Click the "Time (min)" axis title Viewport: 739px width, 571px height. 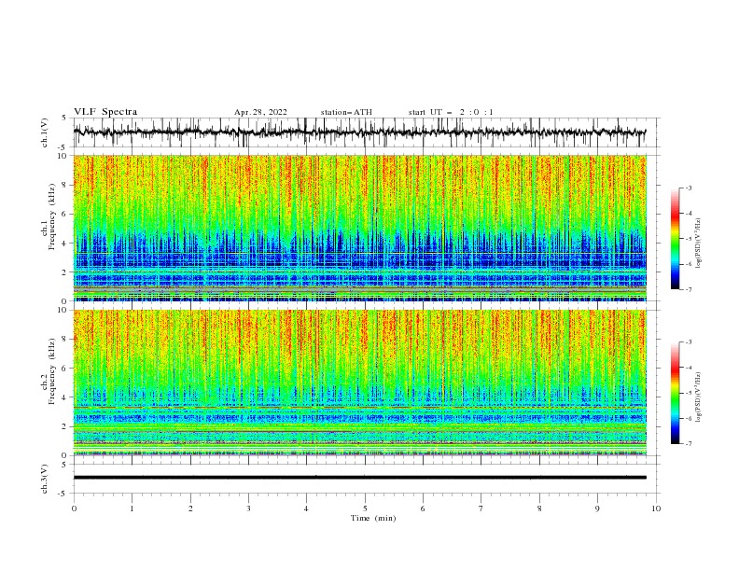point(373,518)
